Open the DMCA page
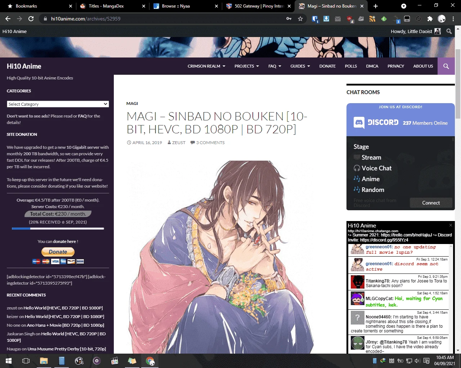461x368 pixels. click(372, 66)
